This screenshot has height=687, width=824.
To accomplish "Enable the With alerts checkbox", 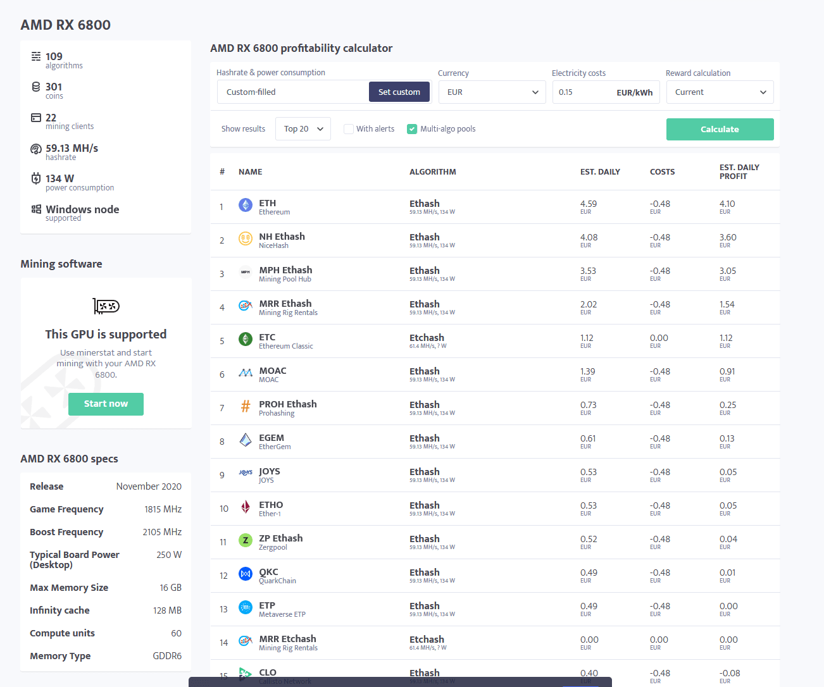I will 349,129.
